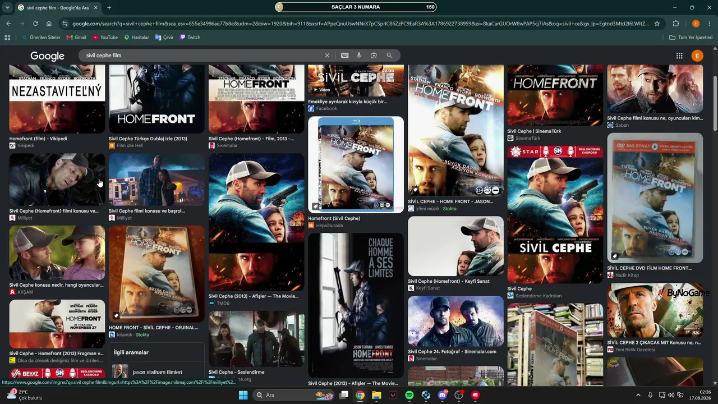Open the Önerilen Siteler bookmark

click(x=41, y=38)
